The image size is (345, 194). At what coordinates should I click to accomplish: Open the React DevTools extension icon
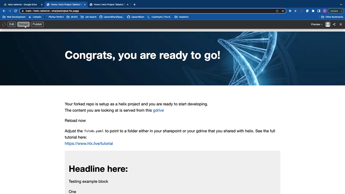pos(290,11)
